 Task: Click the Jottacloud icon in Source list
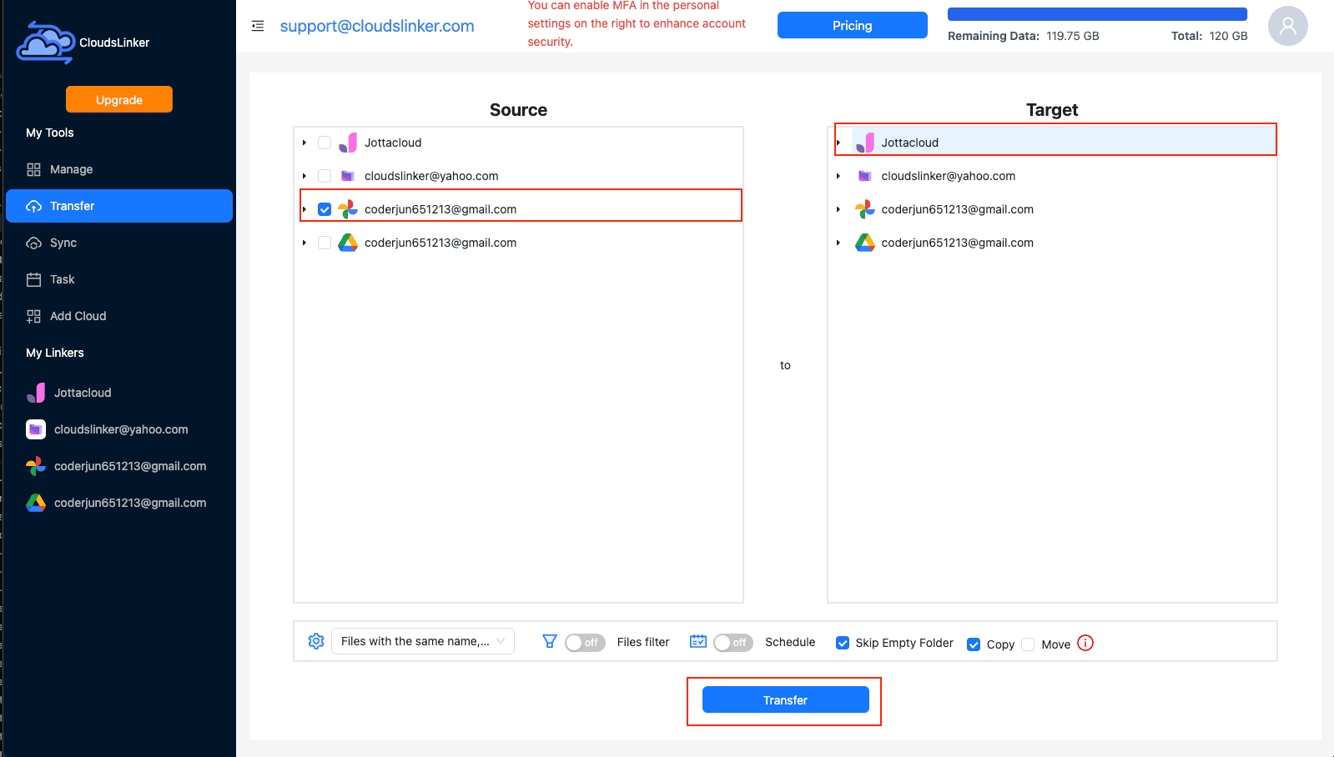click(348, 143)
